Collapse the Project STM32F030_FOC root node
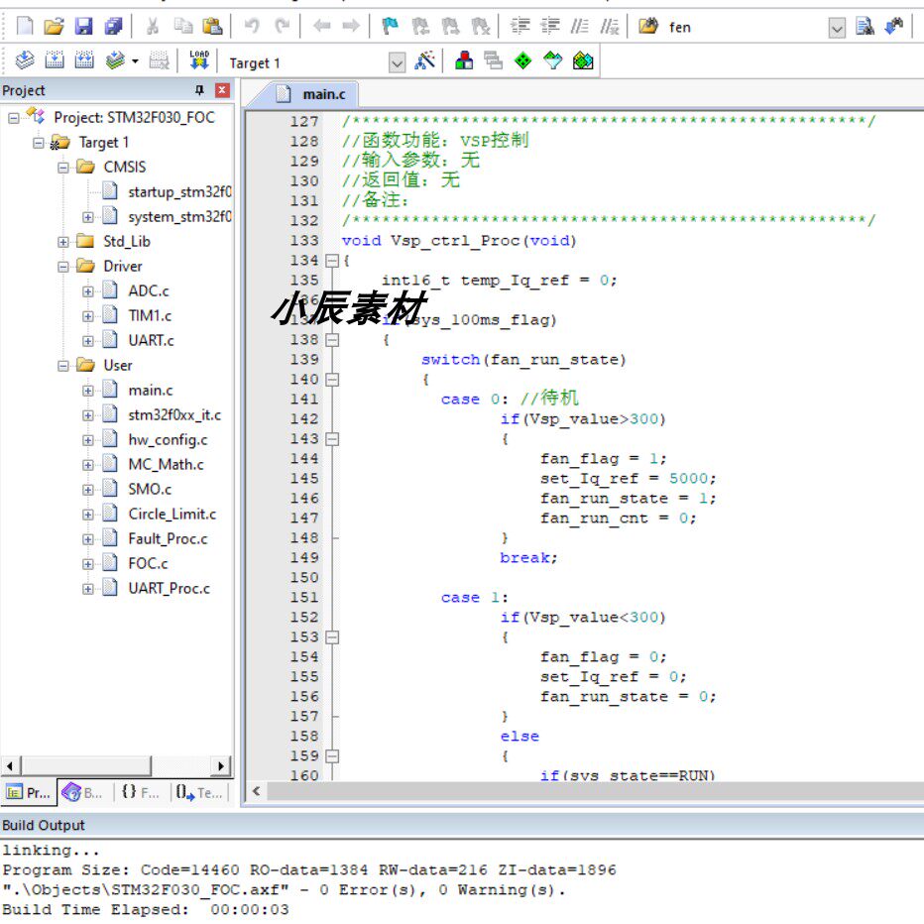Image resolution: width=924 pixels, height=924 pixels. pos(14,118)
